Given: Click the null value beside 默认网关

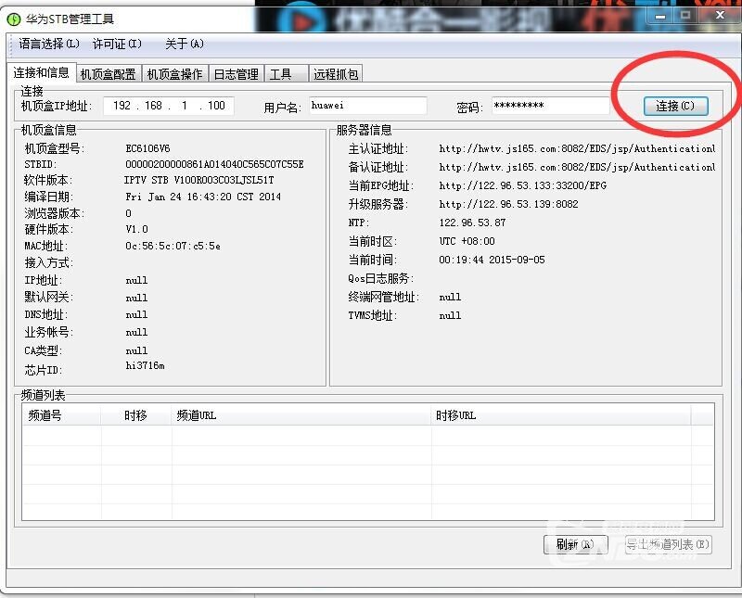Looking at the screenshot, I should click(136, 298).
